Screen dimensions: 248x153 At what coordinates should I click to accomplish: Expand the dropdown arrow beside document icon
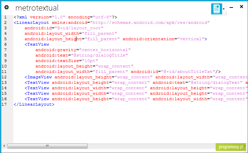pos(224,9)
